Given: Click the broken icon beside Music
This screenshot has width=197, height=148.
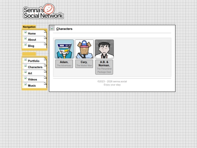Looking at the screenshot, I should click(x=26, y=84).
